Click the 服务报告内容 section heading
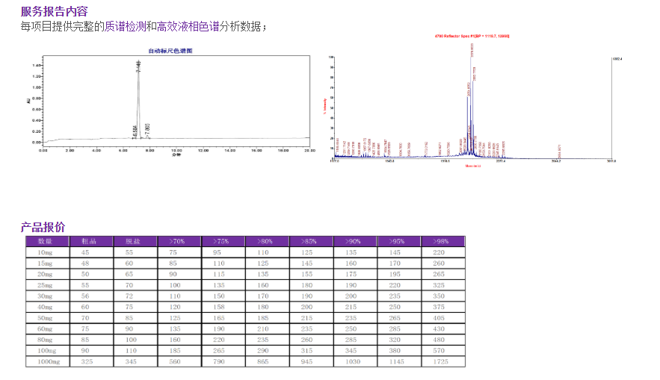The image size is (660, 380). click(54, 11)
